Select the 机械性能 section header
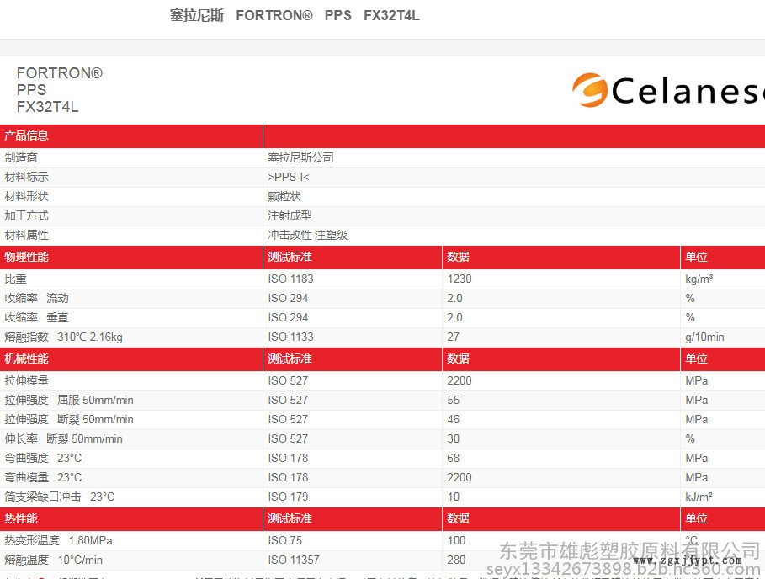Image resolution: width=765 pixels, height=579 pixels. [27, 359]
